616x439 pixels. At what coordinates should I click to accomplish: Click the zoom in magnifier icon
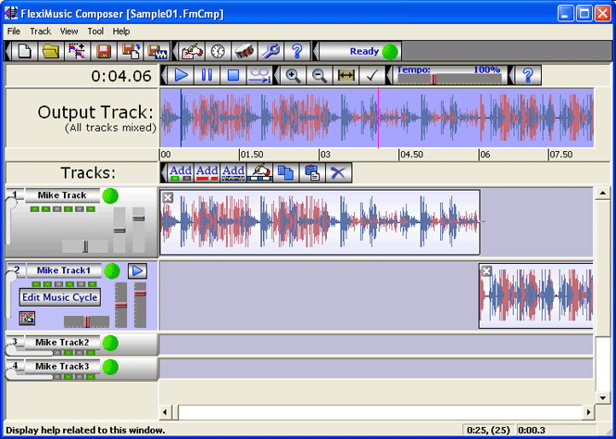point(293,76)
